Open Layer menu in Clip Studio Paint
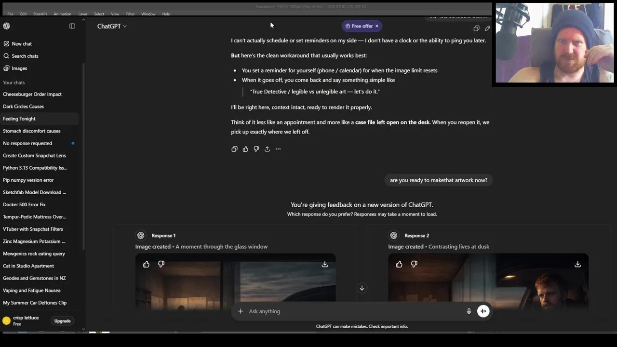Screen dimensions: 617x347 (x=83, y=14)
